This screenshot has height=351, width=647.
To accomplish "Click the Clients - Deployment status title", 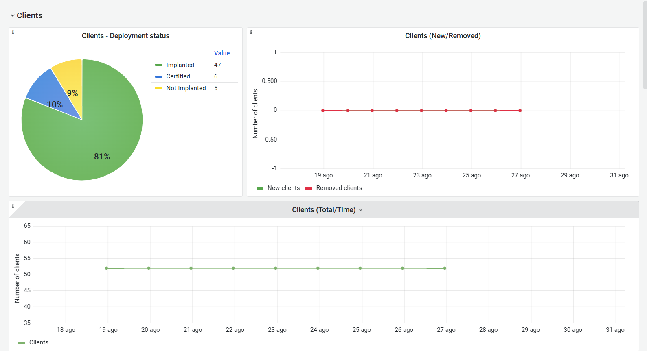I will coord(125,36).
